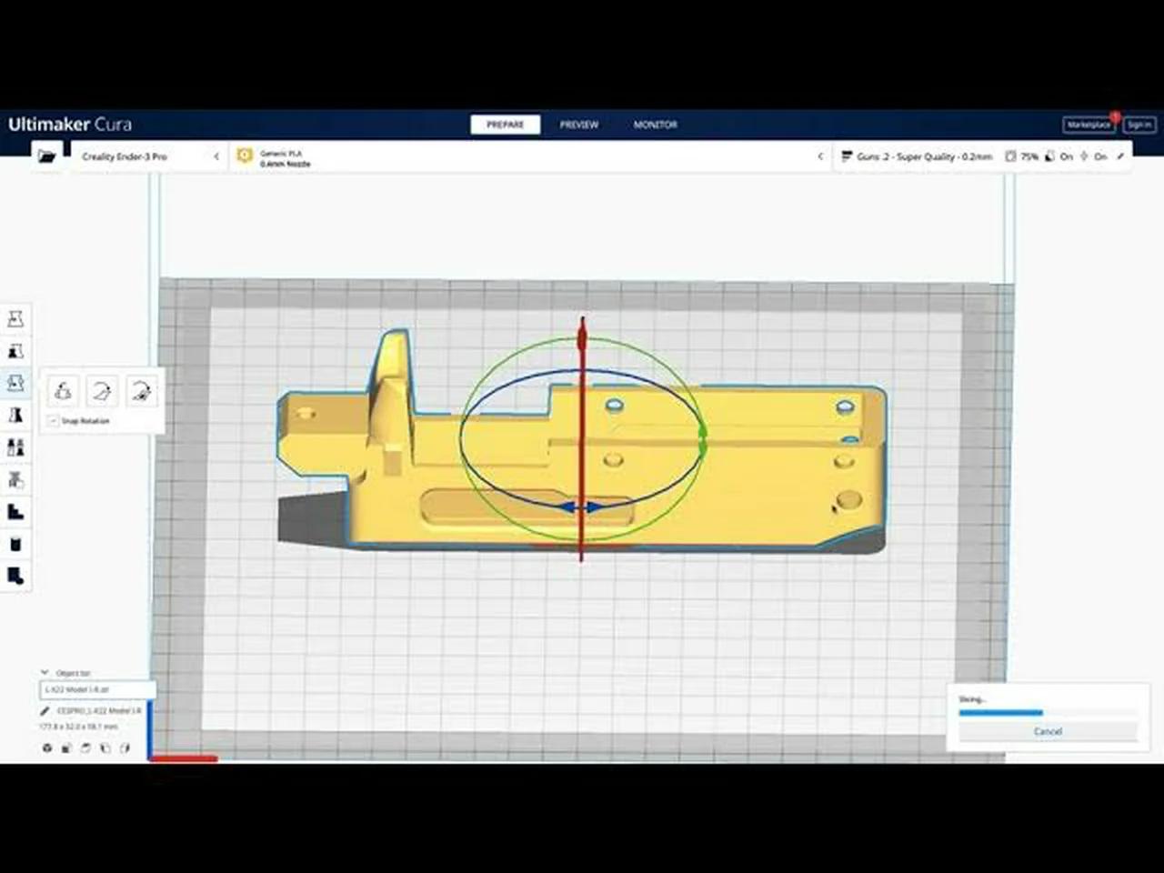The image size is (1164, 873).
Task: Select the Move tool
Action: click(x=15, y=318)
